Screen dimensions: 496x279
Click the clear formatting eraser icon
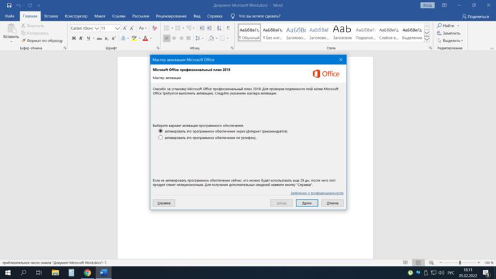154,28
